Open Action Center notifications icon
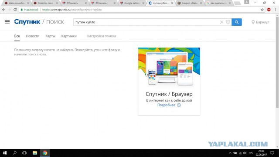This screenshot has width=279, height=157. pyautogui.click(x=272, y=153)
